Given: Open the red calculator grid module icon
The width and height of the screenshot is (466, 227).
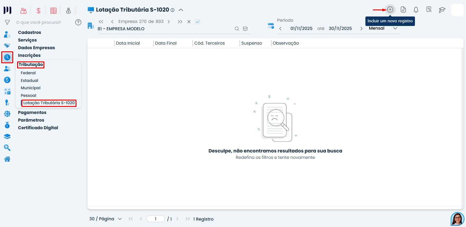Looking at the screenshot, I should 54,11.
